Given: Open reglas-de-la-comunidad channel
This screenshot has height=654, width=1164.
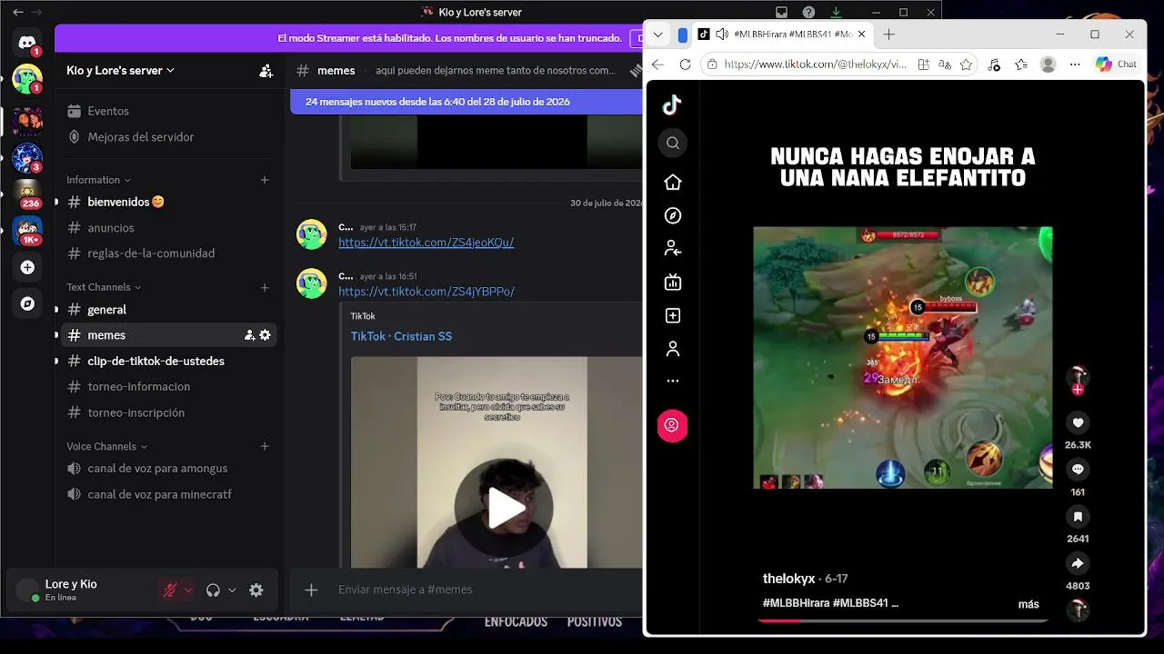Looking at the screenshot, I should (168, 253).
